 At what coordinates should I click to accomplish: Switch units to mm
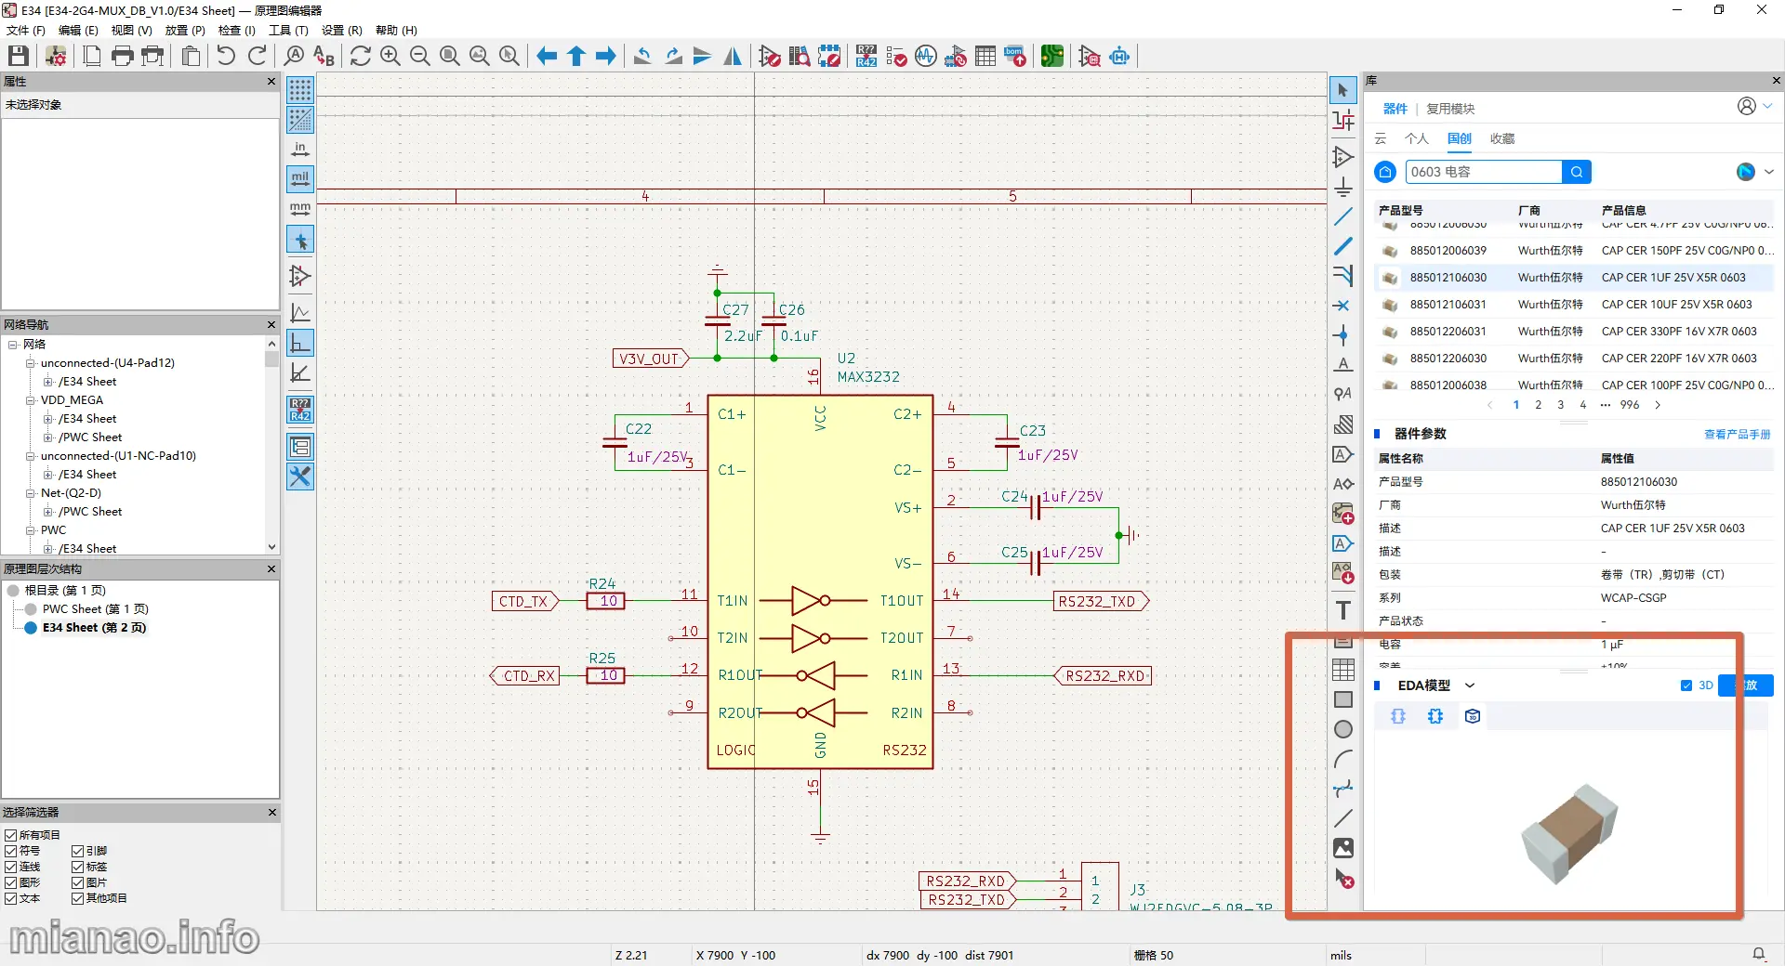click(300, 209)
